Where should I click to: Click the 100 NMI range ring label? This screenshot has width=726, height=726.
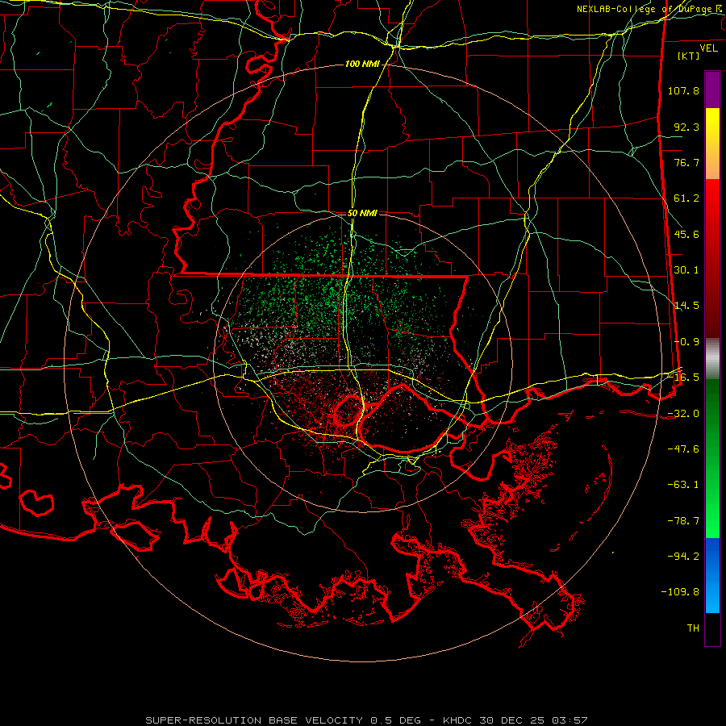pyautogui.click(x=361, y=64)
